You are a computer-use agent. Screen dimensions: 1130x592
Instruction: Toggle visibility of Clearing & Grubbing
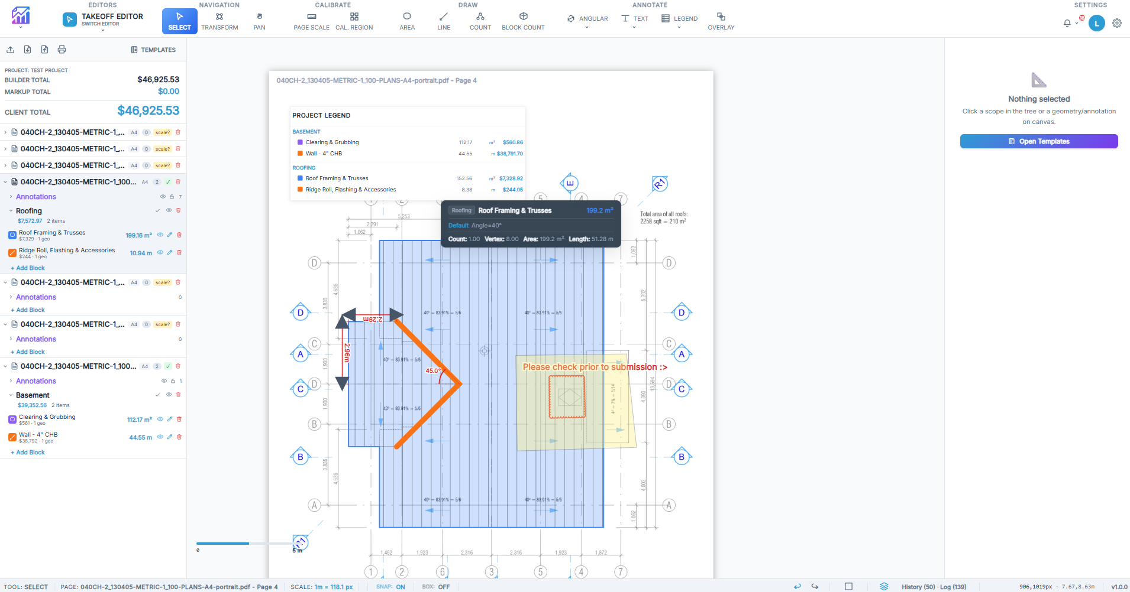click(x=160, y=419)
